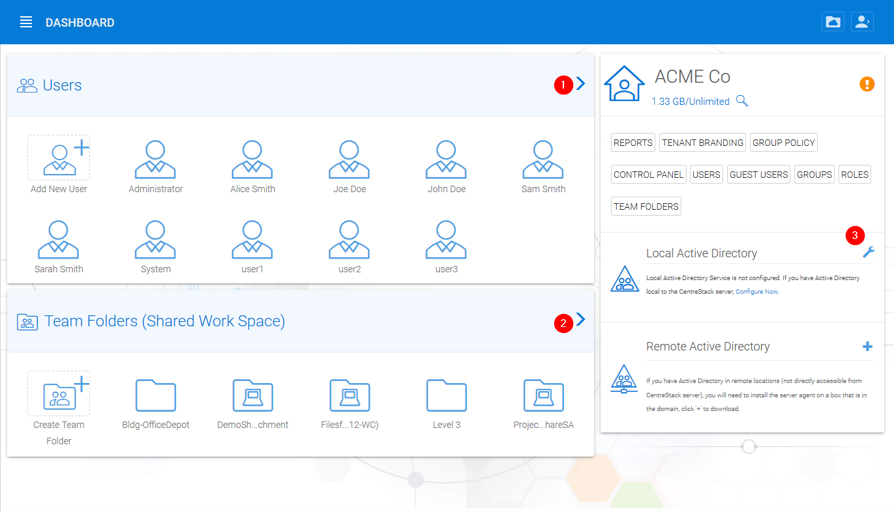Click the magnifier beside the 1.33 GB storage usage

coord(742,101)
